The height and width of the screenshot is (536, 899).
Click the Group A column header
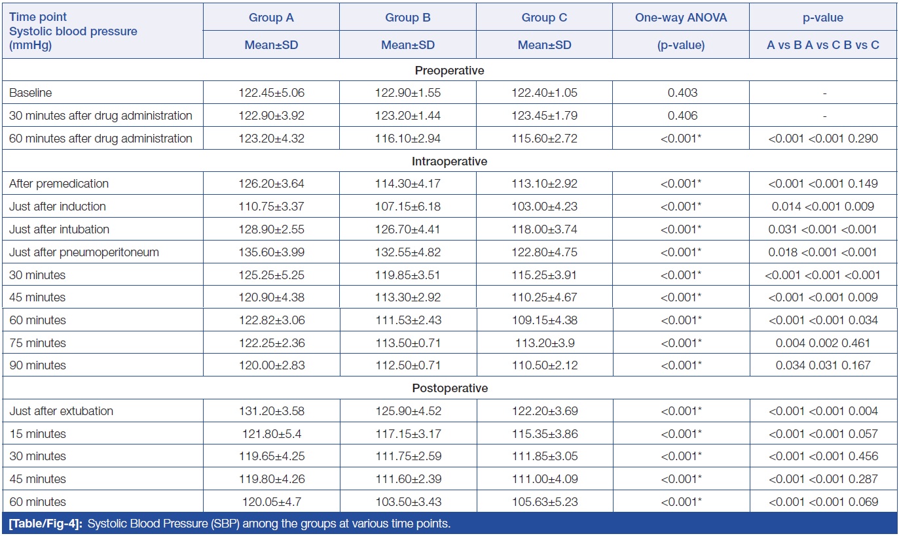[270, 18]
